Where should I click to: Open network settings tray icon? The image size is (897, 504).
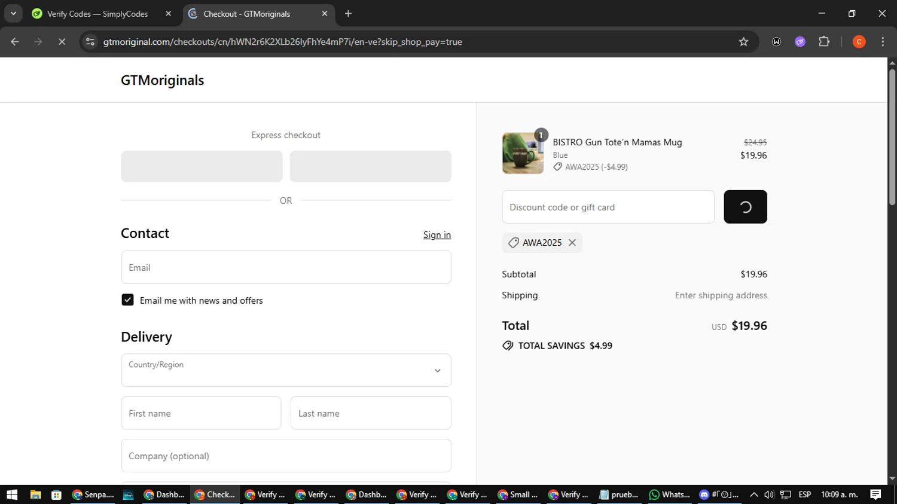coord(786,494)
